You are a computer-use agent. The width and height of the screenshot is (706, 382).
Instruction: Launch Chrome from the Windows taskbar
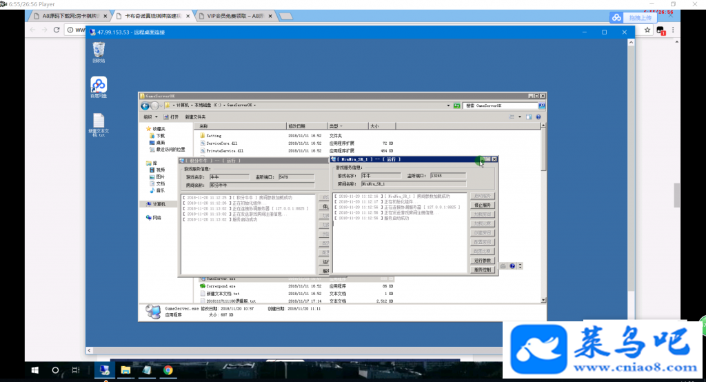(168, 370)
